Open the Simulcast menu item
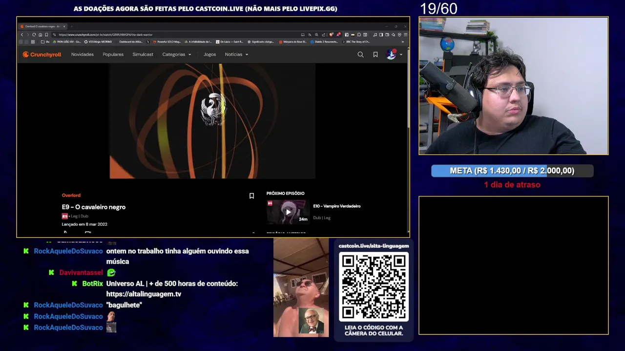This screenshot has height=351, width=625. [x=143, y=55]
